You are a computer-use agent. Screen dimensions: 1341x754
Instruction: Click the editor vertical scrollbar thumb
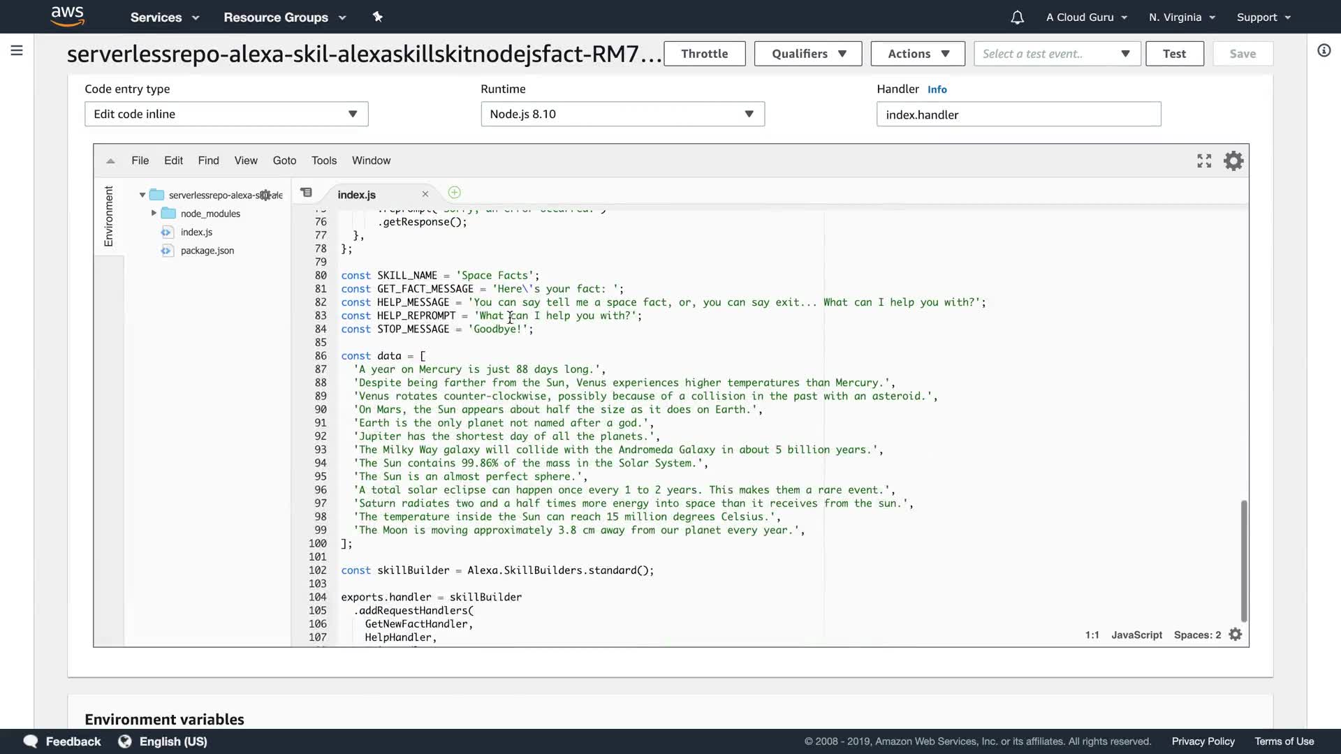pyautogui.click(x=1243, y=560)
